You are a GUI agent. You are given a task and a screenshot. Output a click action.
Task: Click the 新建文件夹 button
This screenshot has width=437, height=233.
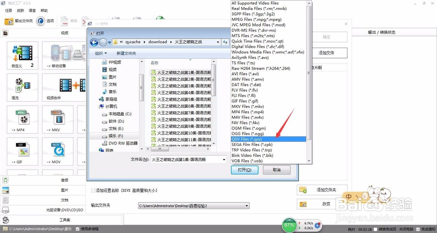pyautogui.click(x=126, y=53)
